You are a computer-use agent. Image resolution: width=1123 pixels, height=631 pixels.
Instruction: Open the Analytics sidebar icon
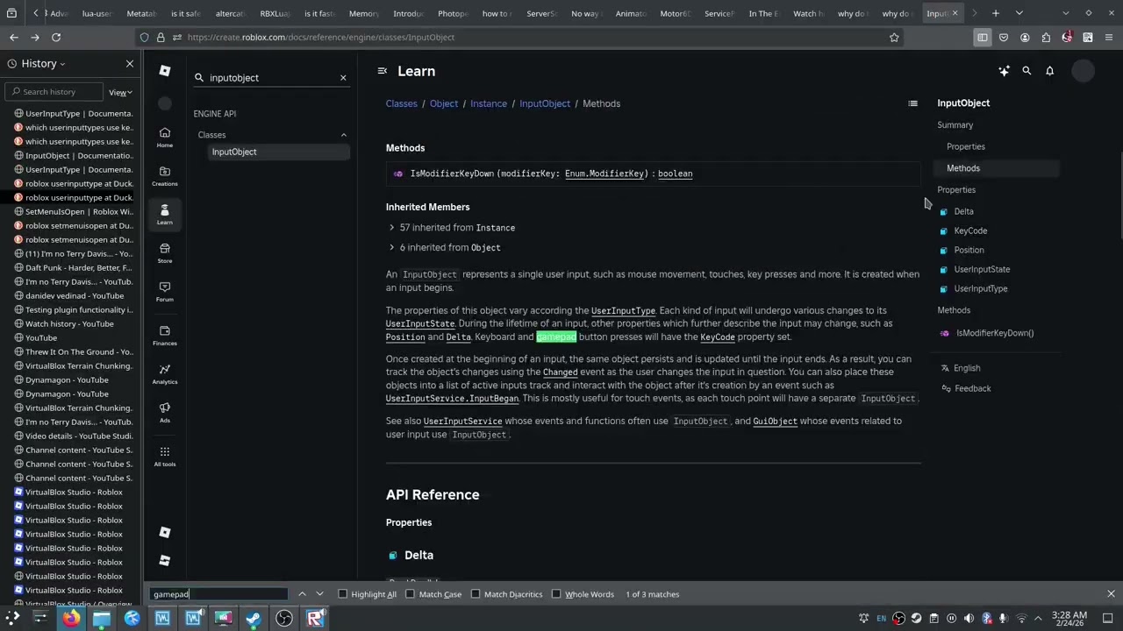[165, 373]
